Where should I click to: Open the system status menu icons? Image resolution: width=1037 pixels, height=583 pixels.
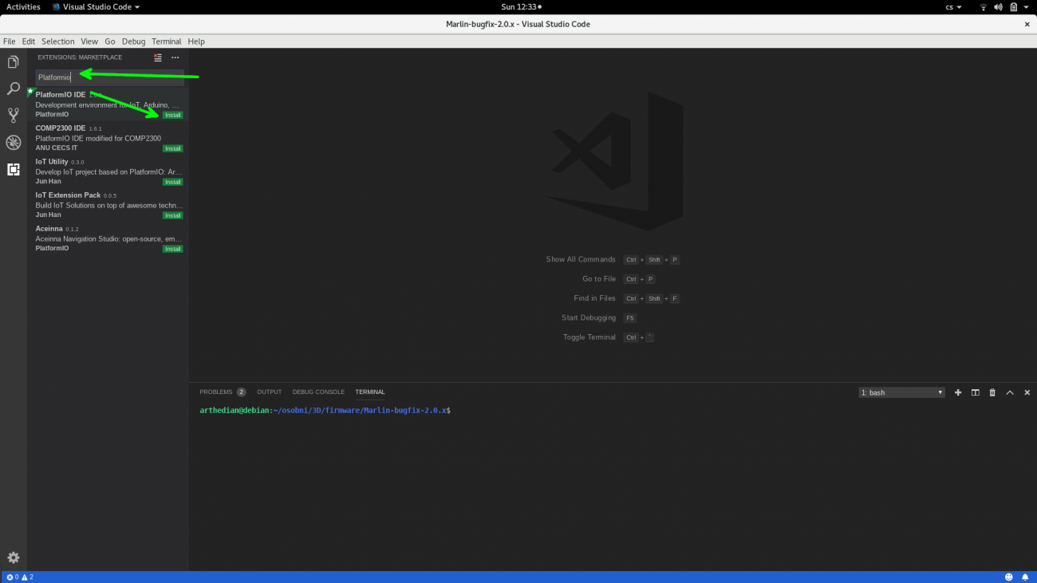click(1005, 7)
